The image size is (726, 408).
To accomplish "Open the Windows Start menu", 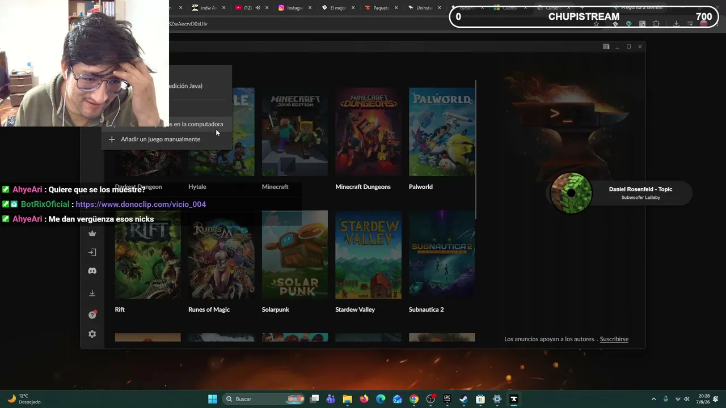I will pyautogui.click(x=213, y=399).
